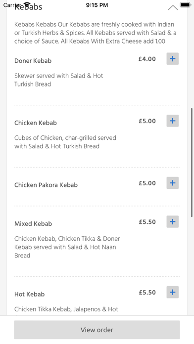The width and height of the screenshot is (194, 344).
Task: Select the Mixed Kebab item title
Action: pyautogui.click(x=33, y=223)
